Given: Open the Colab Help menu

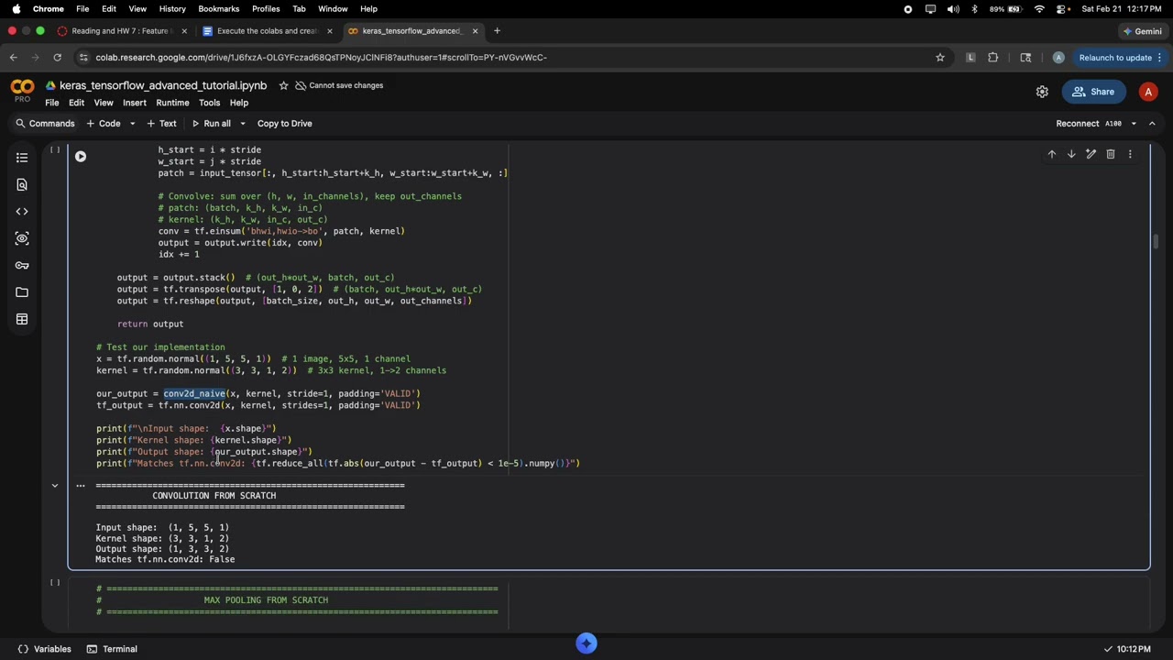Looking at the screenshot, I should (x=239, y=103).
